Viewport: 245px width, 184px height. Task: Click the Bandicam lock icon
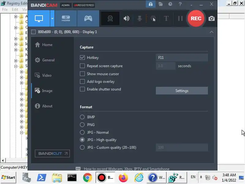coord(150,4)
